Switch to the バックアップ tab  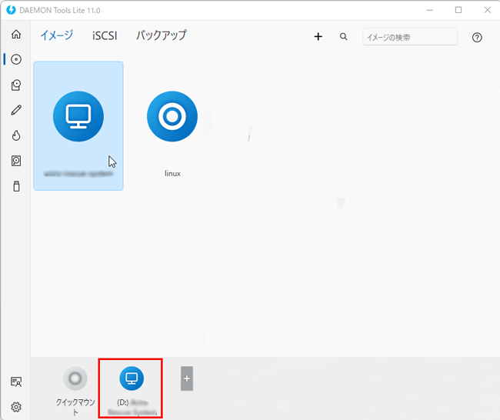click(x=161, y=35)
